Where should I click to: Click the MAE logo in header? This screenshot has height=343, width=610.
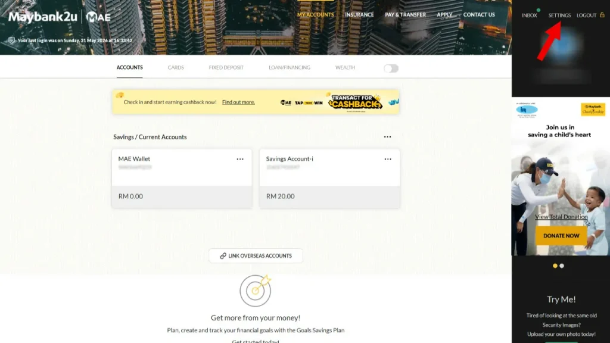tap(98, 17)
